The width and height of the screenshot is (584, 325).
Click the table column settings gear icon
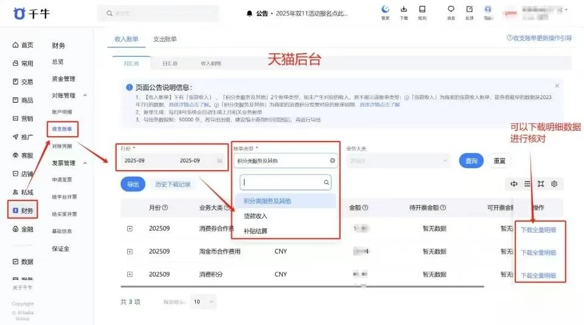[x=554, y=184]
